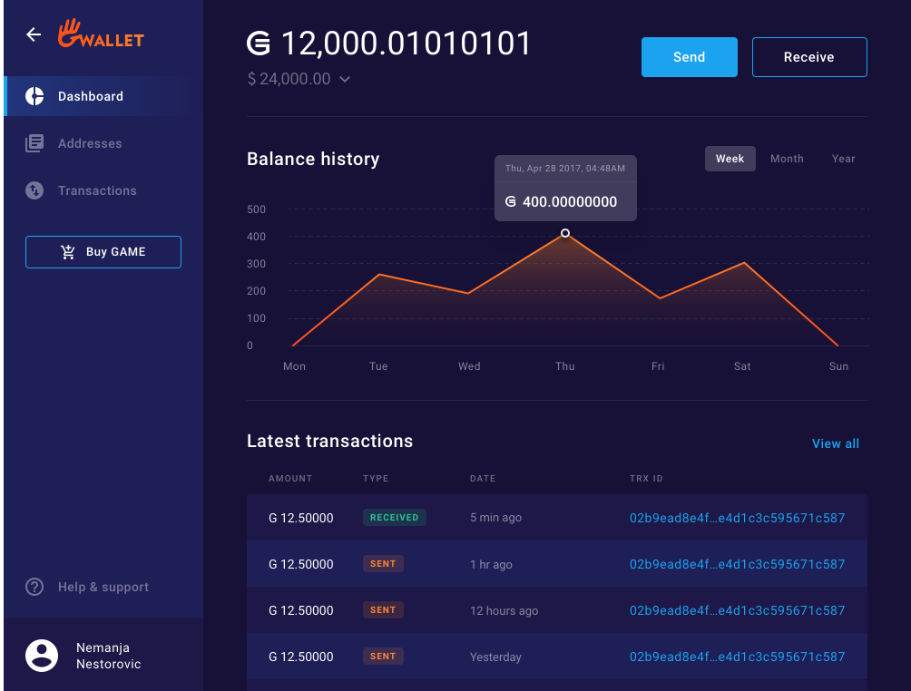
Task: Click the SENT badge in 12 hours ago row
Action: tap(383, 609)
